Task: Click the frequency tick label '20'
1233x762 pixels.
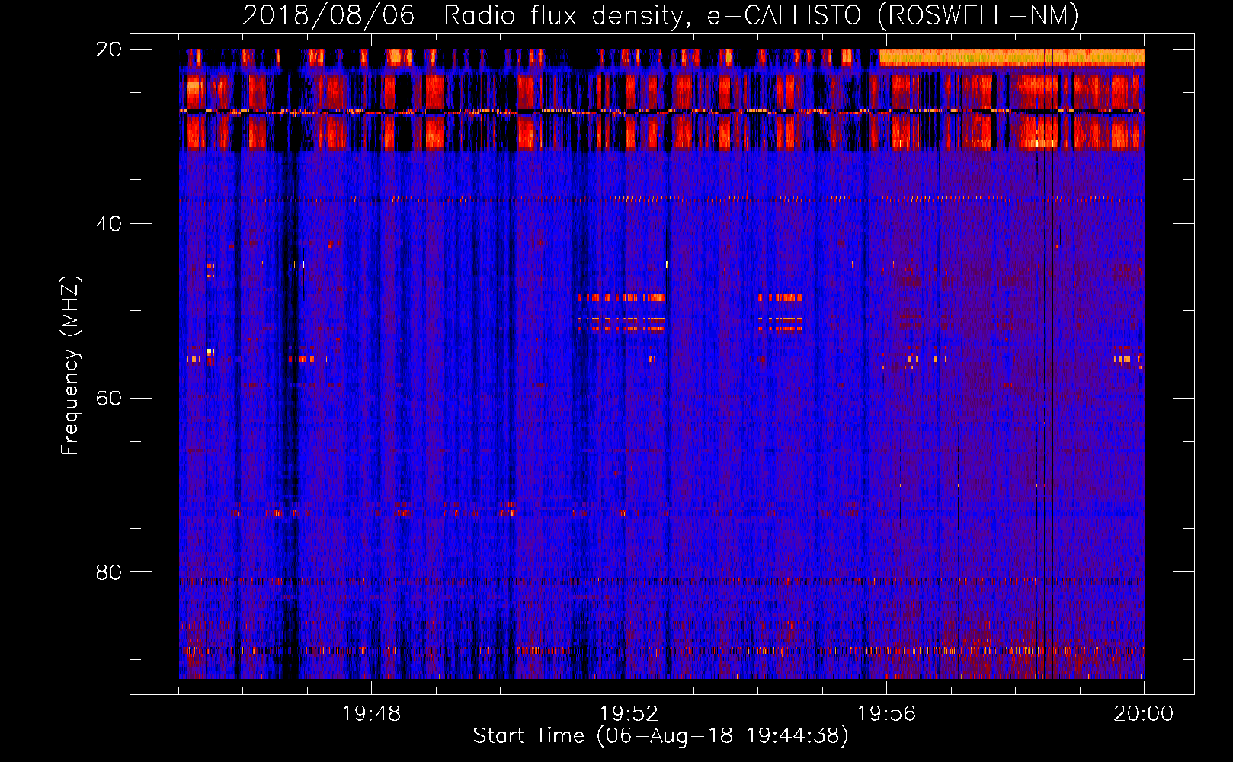Action: click(109, 50)
